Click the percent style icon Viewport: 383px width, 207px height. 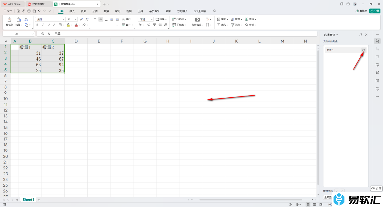(149, 25)
